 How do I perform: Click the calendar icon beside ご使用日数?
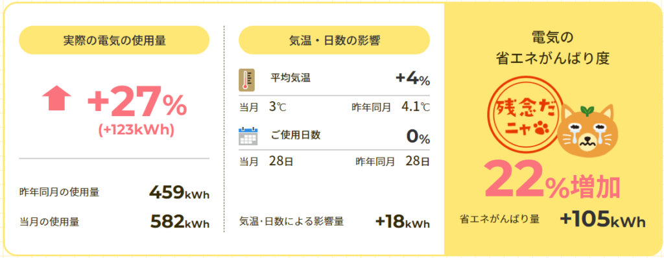click(248, 136)
